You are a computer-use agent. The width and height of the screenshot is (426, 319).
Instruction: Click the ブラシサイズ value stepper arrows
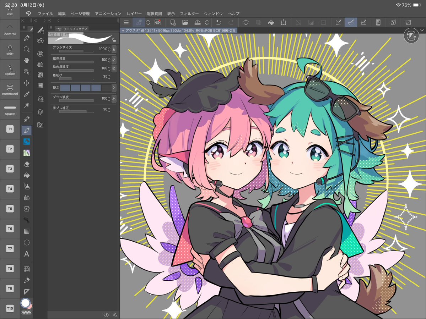[x=109, y=49]
